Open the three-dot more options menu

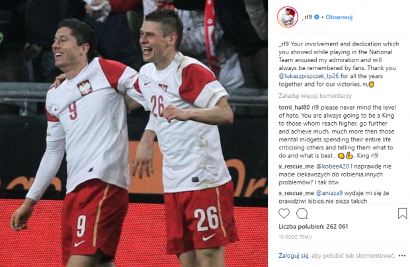click(x=402, y=256)
